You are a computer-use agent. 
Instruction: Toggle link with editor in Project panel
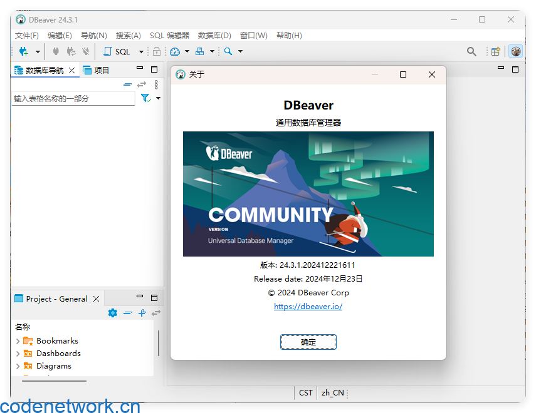[156, 313]
